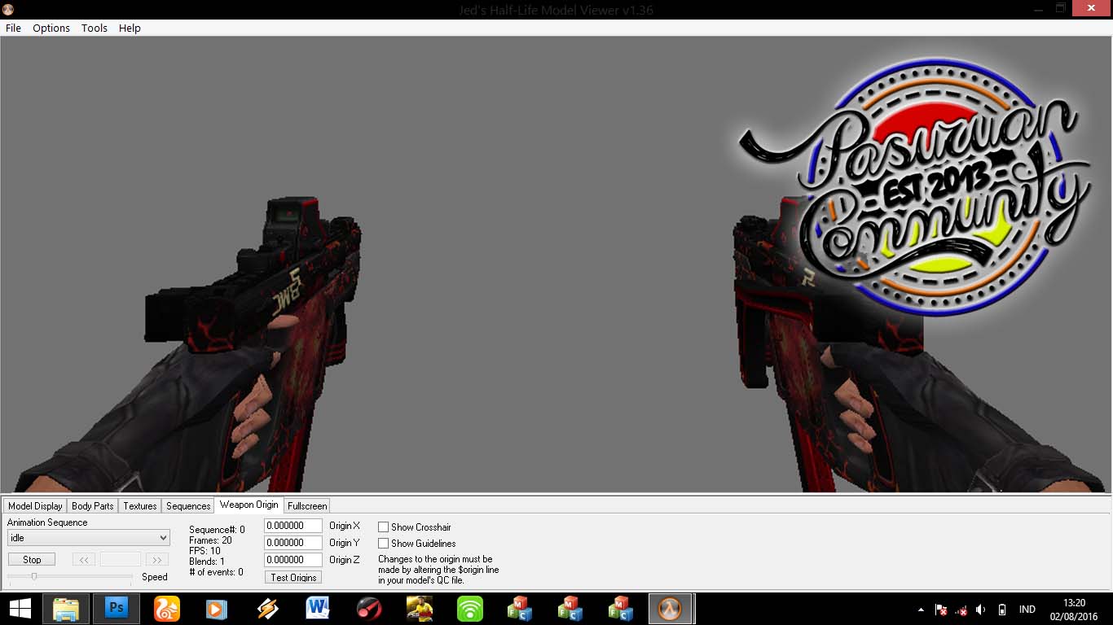The width and height of the screenshot is (1113, 625).
Task: Open the volume speaker tray icon
Action: point(981,610)
